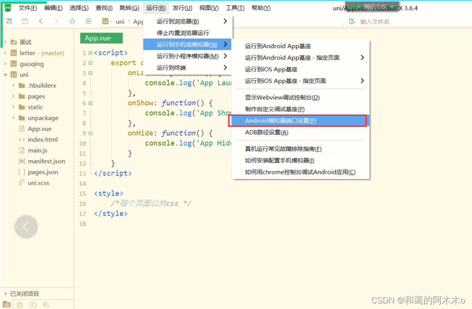This screenshot has width=472, height=309.
Task: Expand the unpackage folder
Action: (x=13, y=118)
